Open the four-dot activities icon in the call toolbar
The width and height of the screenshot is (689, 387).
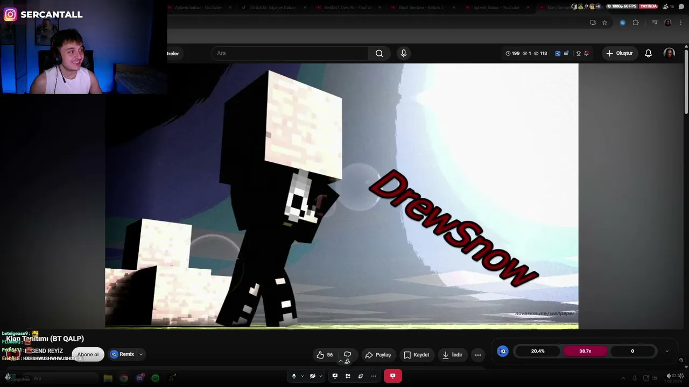tap(348, 376)
